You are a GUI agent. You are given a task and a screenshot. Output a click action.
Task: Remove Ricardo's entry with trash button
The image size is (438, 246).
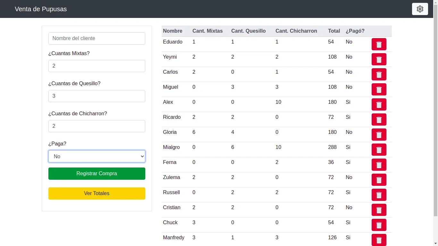[x=379, y=119]
